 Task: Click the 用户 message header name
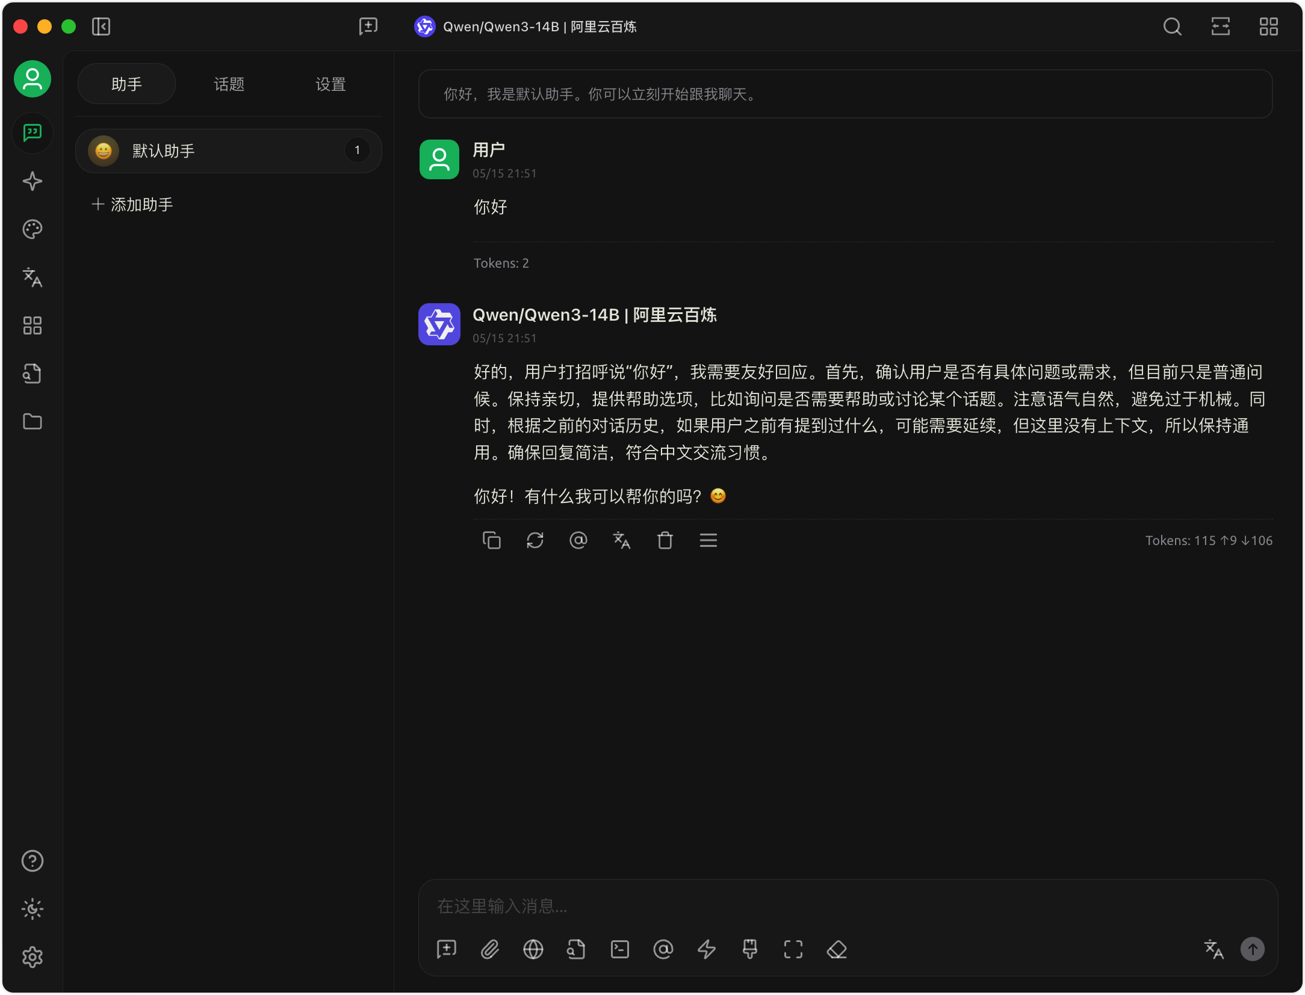point(489,150)
